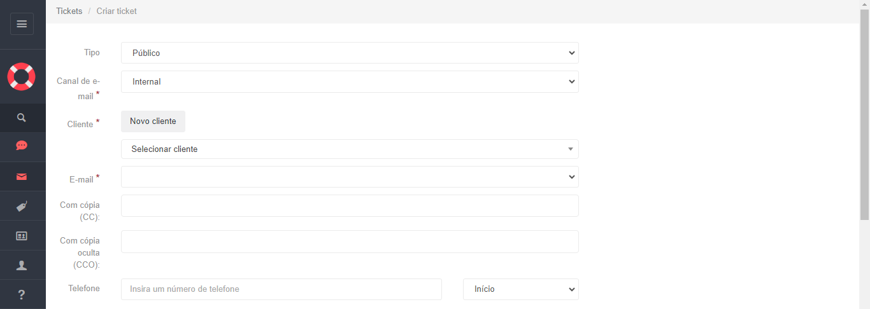Open the ID card icon in sidebar

pyautogui.click(x=22, y=236)
